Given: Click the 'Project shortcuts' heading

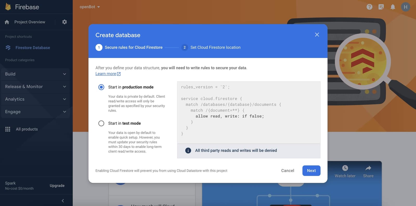Looking at the screenshot, I should click(x=18, y=37).
